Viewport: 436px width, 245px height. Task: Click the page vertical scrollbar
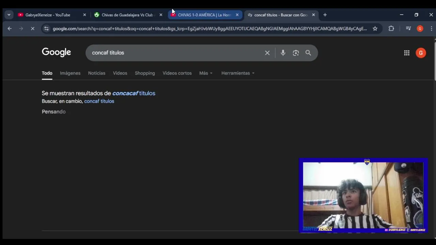[435, 61]
